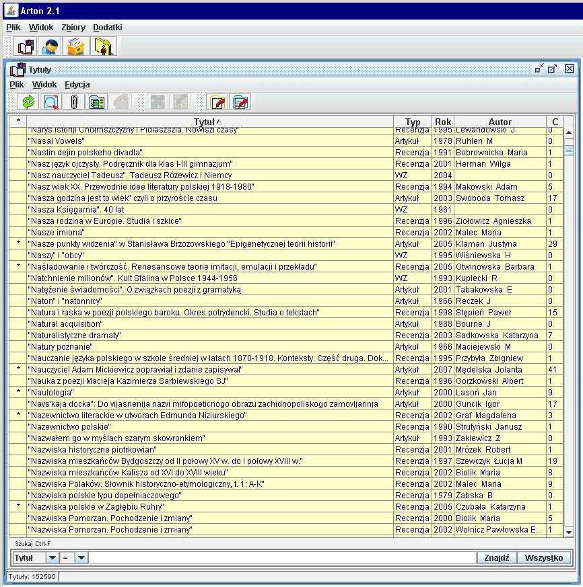Click the asterisk column header
This screenshot has width=583, height=587.
pyautogui.click(x=18, y=122)
